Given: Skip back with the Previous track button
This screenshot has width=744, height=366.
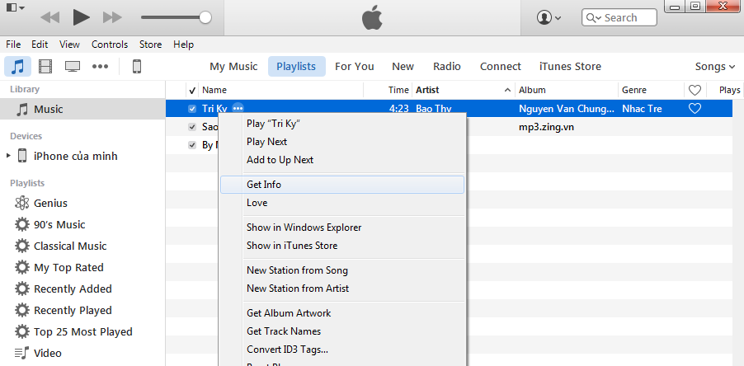Looking at the screenshot, I should pyautogui.click(x=49, y=16).
